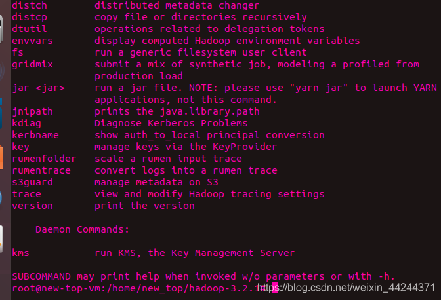This screenshot has width=441, height=300.
Task: Click the "s3guard" command name
Action: click(x=32, y=182)
